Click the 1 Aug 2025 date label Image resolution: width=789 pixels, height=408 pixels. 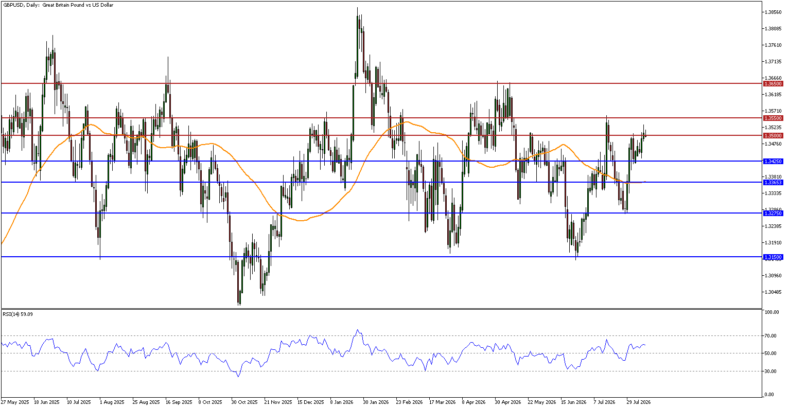(x=112, y=402)
